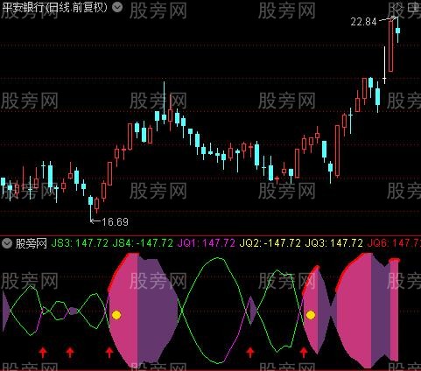Expand the indicator panel dropdown beside 股旁网
The height and width of the screenshot is (371, 421).
tap(7, 243)
